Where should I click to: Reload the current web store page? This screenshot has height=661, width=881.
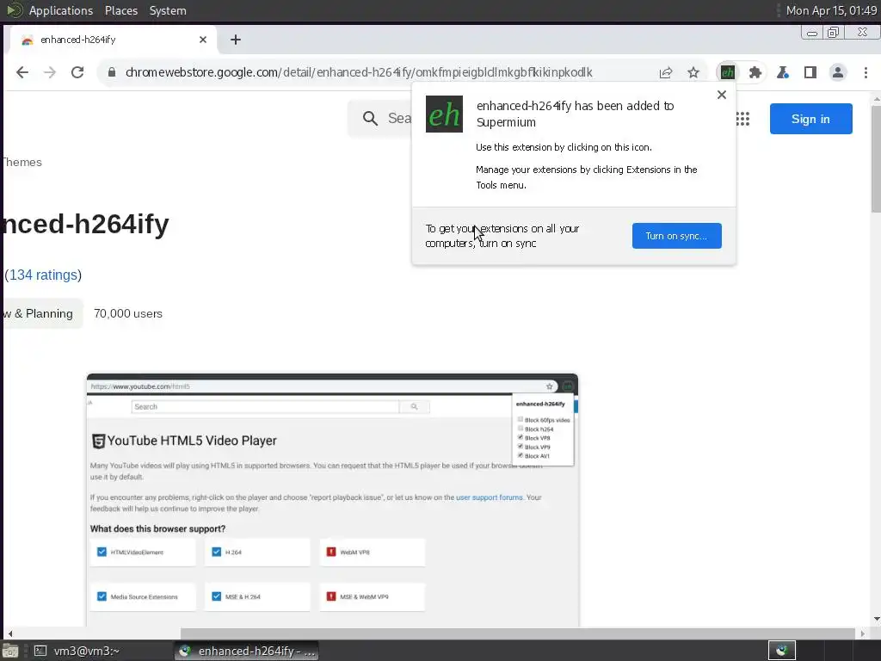coord(77,72)
